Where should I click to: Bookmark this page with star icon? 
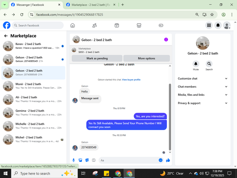[212, 15]
